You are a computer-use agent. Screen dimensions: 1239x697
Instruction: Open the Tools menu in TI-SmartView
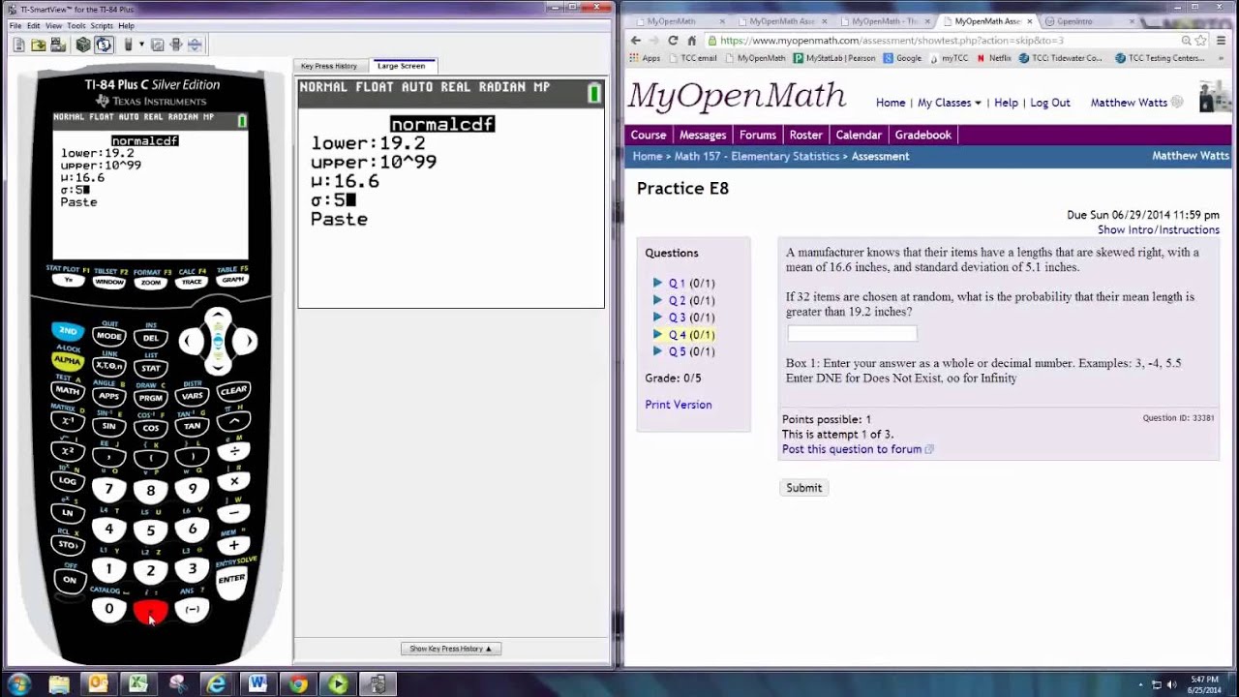[76, 25]
